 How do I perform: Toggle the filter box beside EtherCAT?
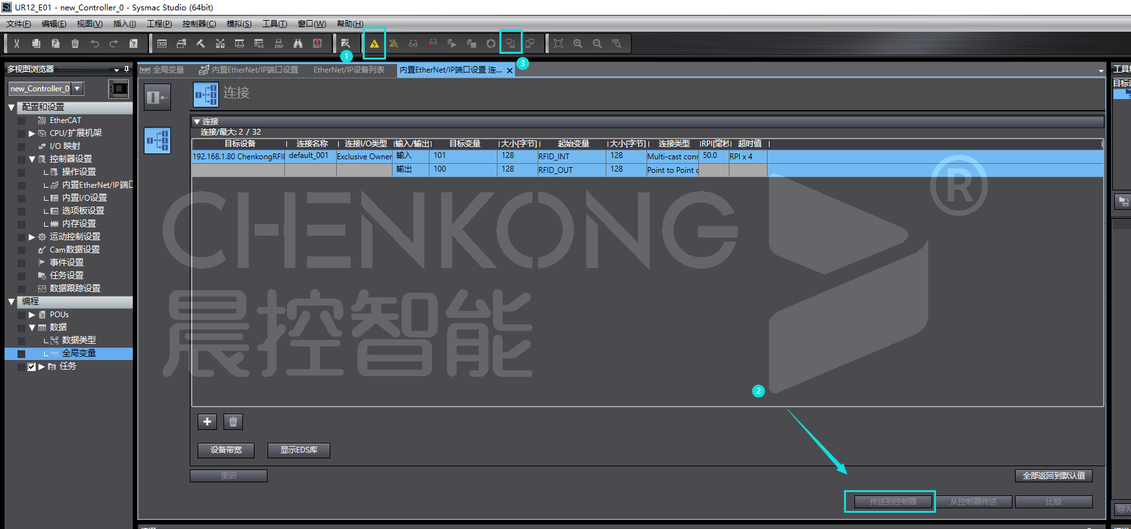[21, 120]
